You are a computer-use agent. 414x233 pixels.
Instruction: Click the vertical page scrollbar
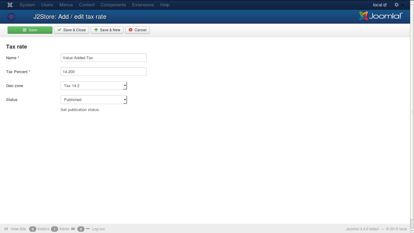point(412,112)
